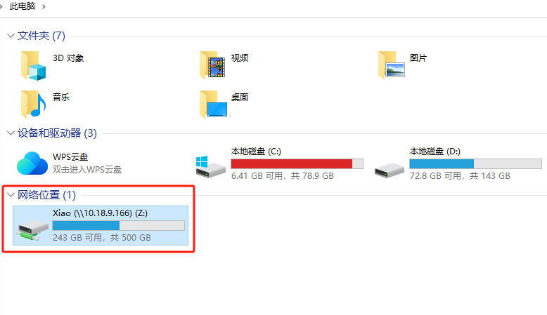Collapse the 文件夹 (7) group chevron
This screenshot has width=547, height=315.
click(11, 36)
